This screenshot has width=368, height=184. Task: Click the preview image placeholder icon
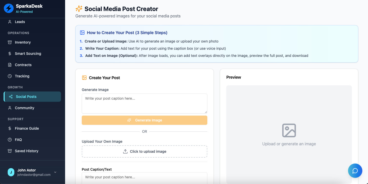(x=289, y=130)
